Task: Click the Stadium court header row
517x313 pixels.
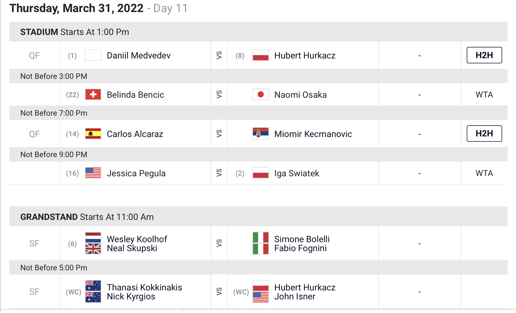Action: pos(258,32)
